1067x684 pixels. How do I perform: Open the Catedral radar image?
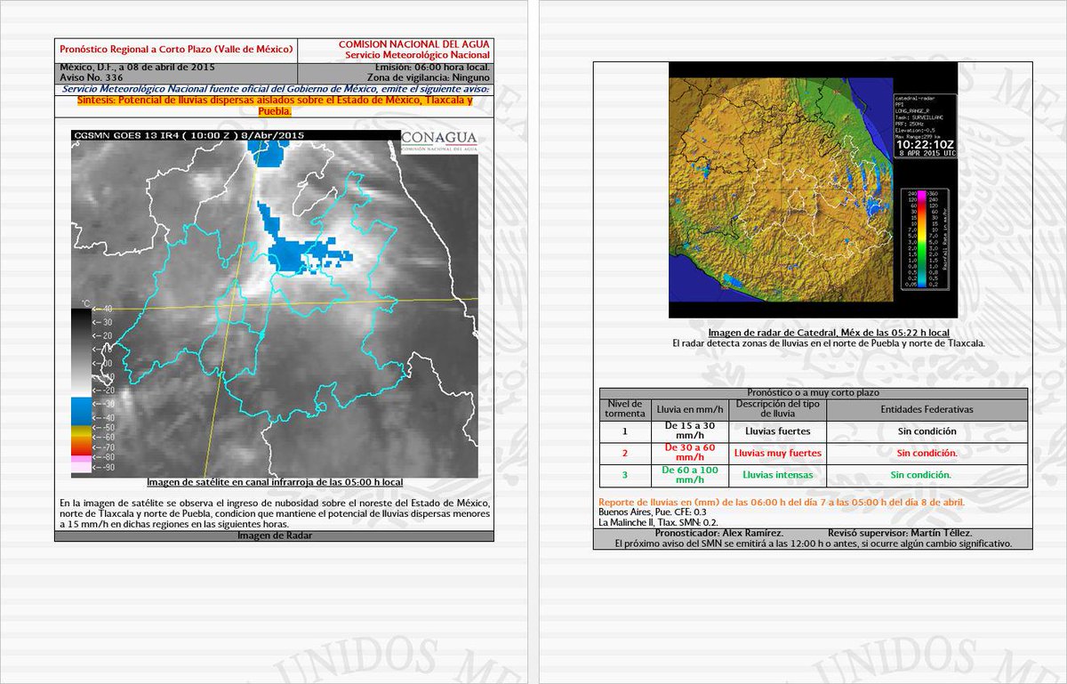(813, 189)
